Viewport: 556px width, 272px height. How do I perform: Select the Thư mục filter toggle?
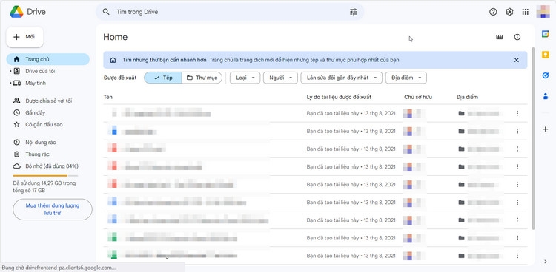click(202, 78)
